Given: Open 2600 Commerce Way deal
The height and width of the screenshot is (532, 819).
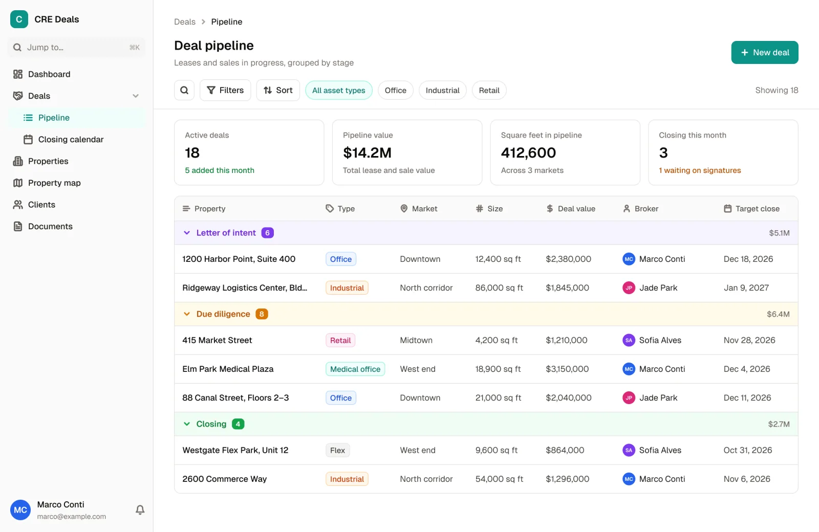Looking at the screenshot, I should click(224, 479).
